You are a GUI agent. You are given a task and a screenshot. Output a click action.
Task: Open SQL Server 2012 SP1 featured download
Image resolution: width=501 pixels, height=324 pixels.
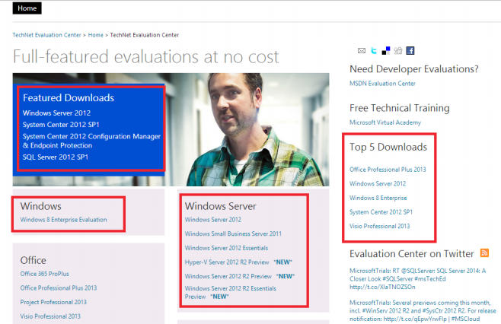click(x=56, y=157)
